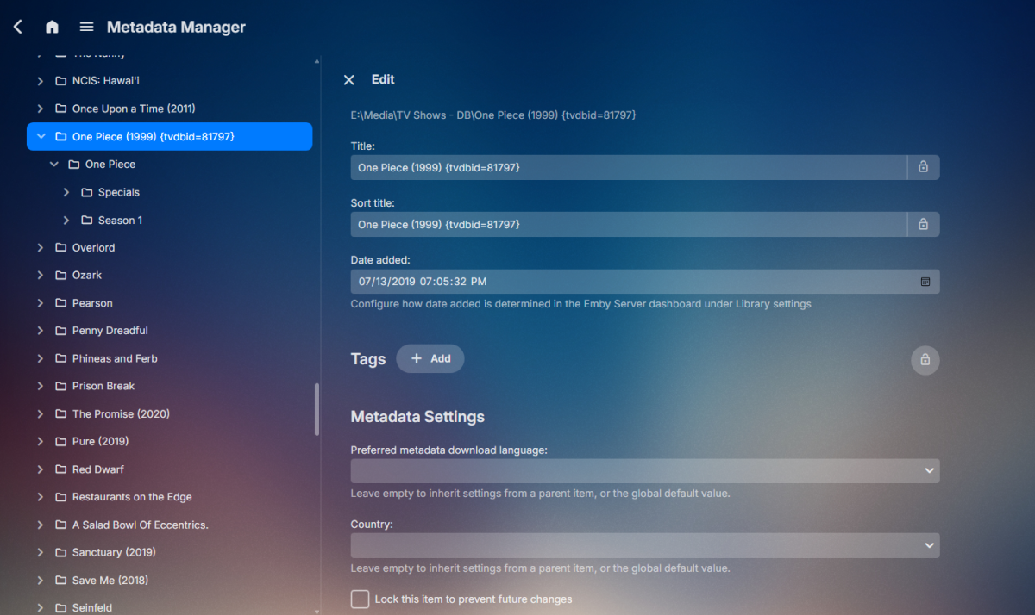
Task: Enable Lock this item to prevent future changes
Action: pyautogui.click(x=360, y=599)
